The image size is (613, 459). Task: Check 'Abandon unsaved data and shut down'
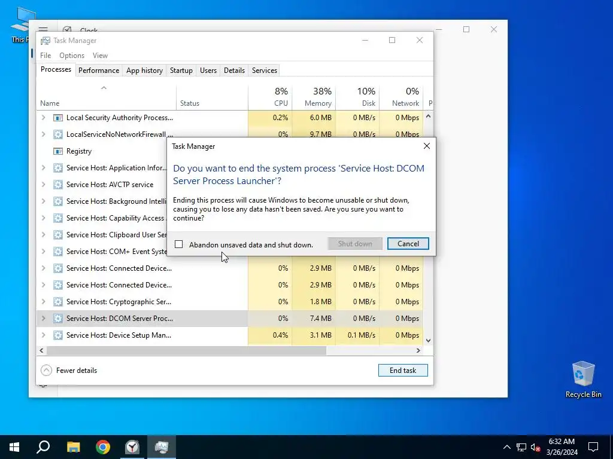tap(178, 244)
